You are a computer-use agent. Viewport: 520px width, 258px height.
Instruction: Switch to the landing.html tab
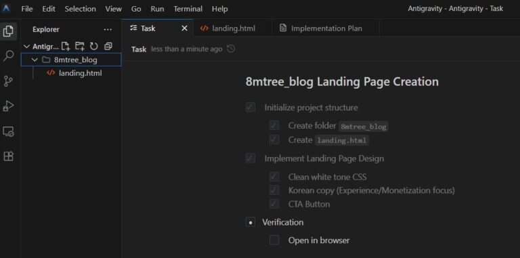[232, 28]
